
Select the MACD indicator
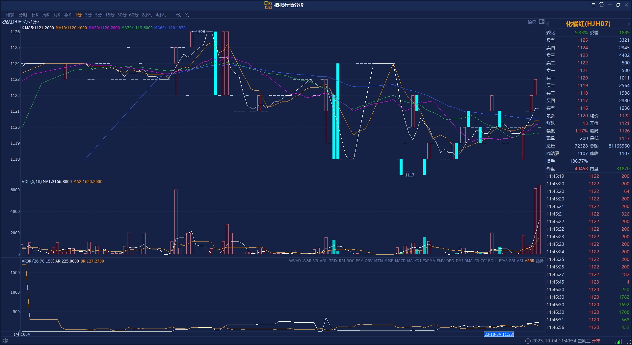point(400,261)
